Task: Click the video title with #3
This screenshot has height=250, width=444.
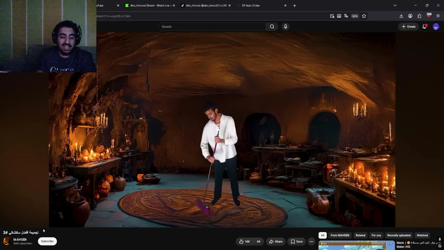Action: click(x=21, y=232)
